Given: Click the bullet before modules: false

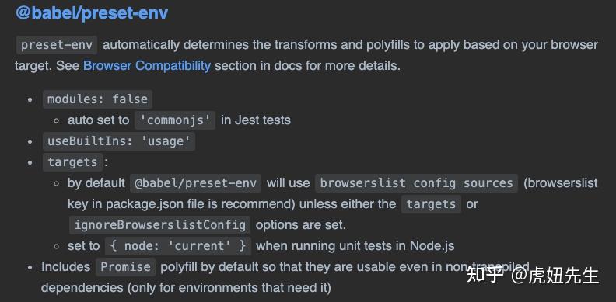Looking at the screenshot, I should (30, 99).
